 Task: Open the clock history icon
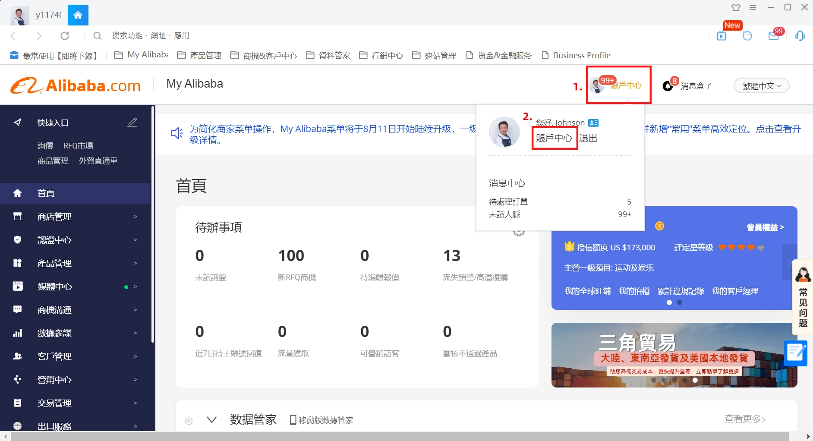747,36
